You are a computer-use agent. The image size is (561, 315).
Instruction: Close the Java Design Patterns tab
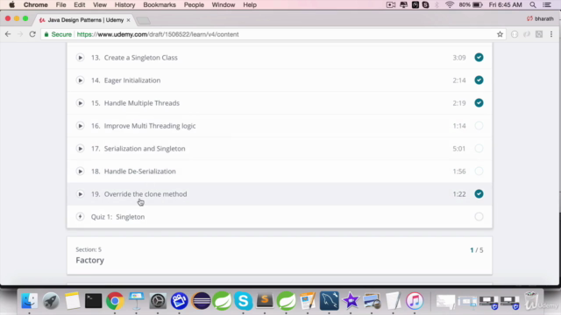point(128,20)
